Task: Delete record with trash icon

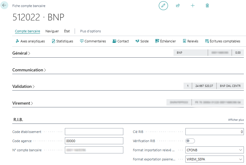Action: pos(207,5)
